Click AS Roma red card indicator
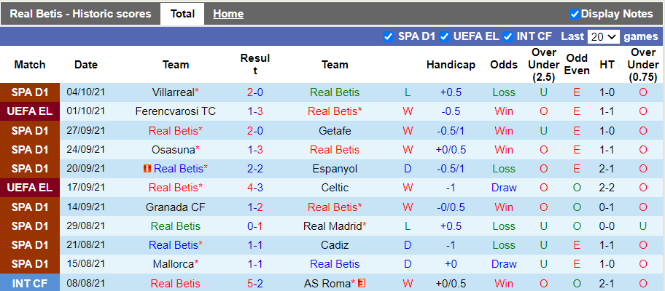Image resolution: width=665 pixels, height=291 pixels. [361, 283]
